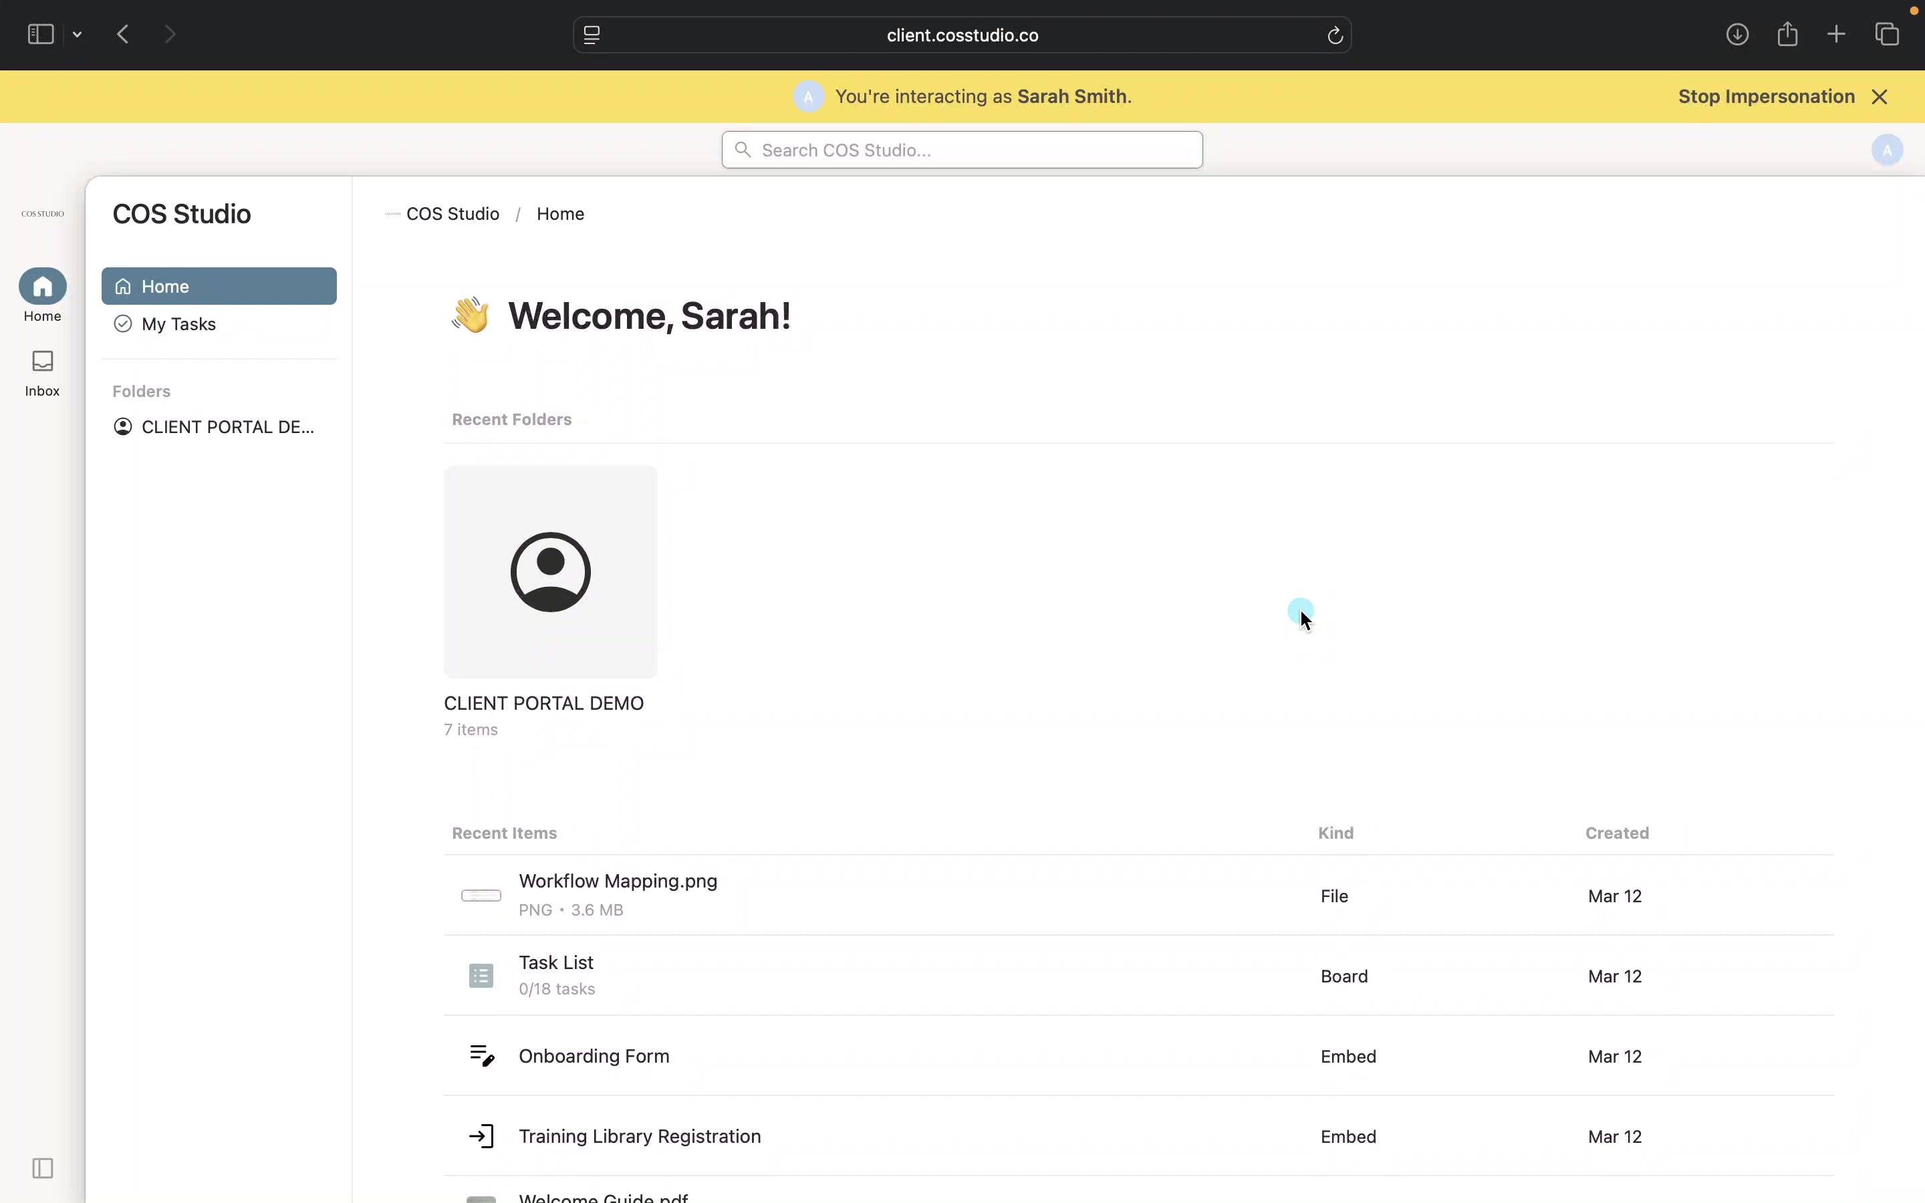Viewport: 1925px width, 1203px height.
Task: Collapse sidebar using bottom-left panel icon
Action: point(42,1168)
